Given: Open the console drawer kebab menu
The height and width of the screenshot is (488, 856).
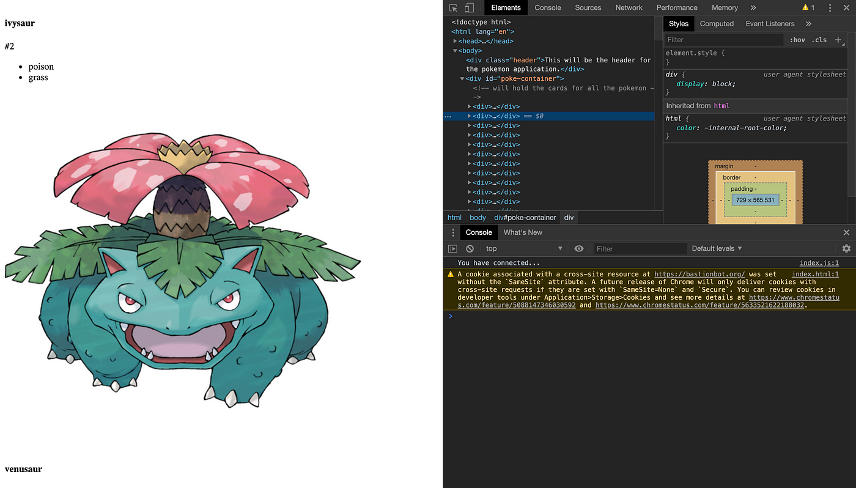Looking at the screenshot, I should tap(453, 232).
